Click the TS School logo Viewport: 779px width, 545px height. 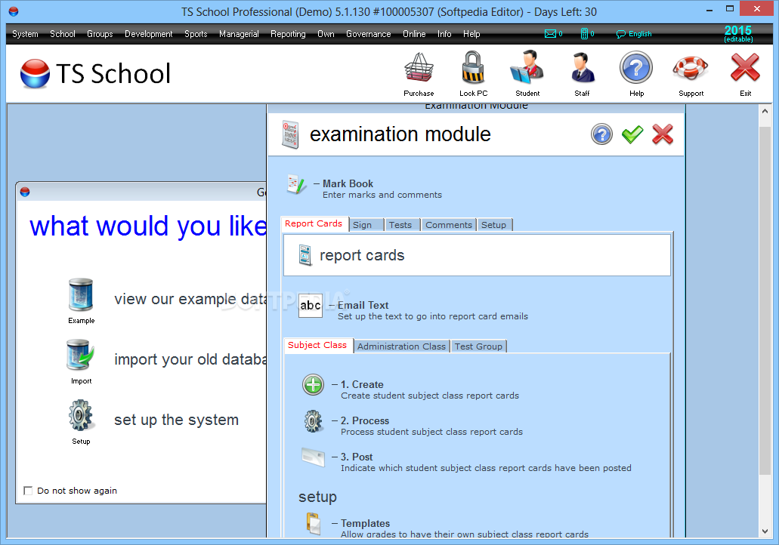coord(95,73)
